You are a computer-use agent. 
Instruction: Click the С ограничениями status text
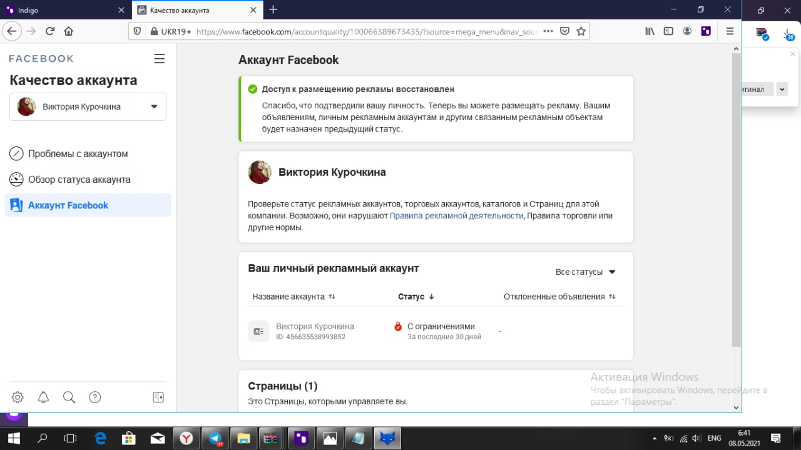(441, 326)
